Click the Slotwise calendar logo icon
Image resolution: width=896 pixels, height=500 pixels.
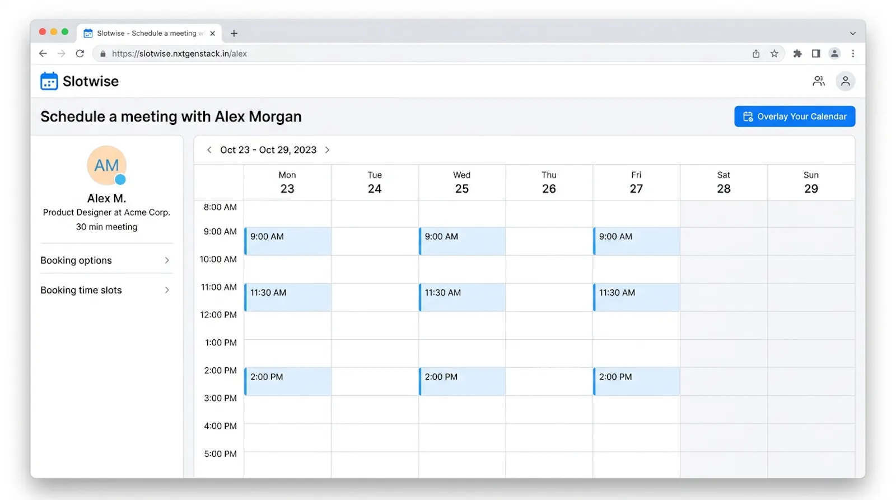pyautogui.click(x=49, y=81)
